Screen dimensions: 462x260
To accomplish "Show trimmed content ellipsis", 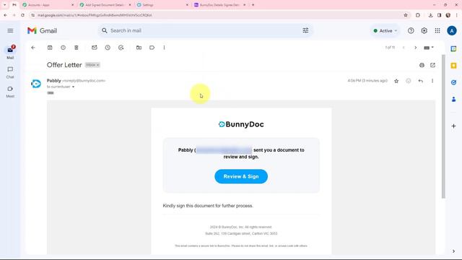I will (51, 93).
